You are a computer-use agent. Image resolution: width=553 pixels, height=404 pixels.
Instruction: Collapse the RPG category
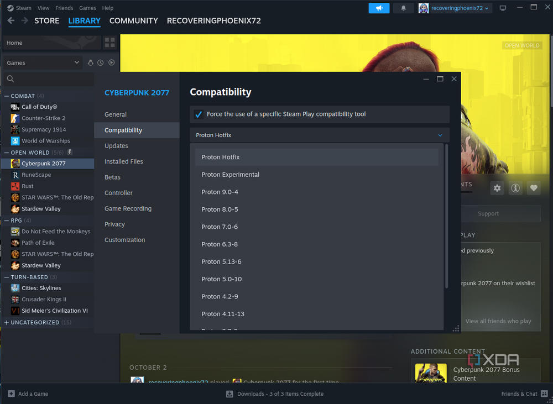pos(6,221)
